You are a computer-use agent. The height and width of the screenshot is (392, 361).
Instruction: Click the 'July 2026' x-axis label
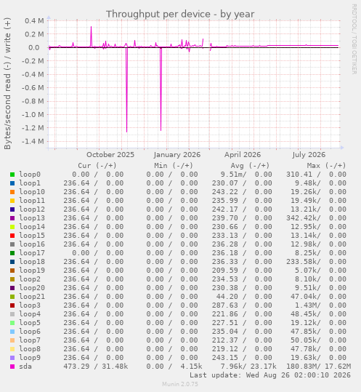pos(309,155)
